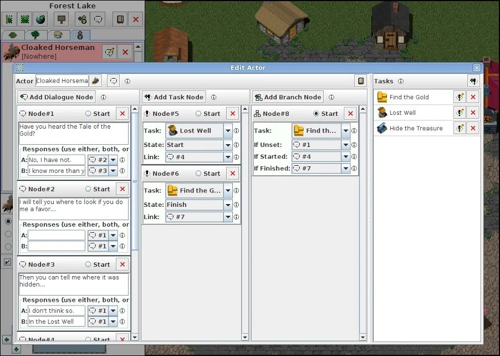Click Add Dialogue Node button
Viewport: 500px width, 356px height.
[57, 97]
